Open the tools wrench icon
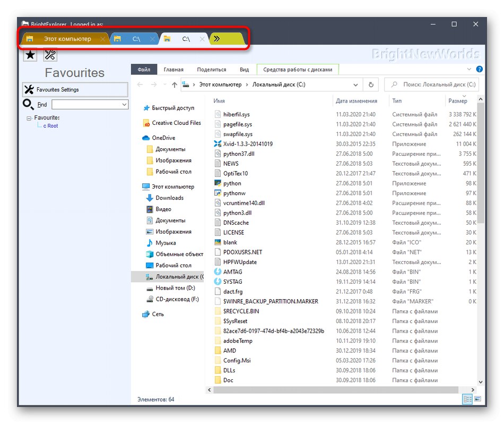Viewport: 504px width, 424px height. tap(50, 55)
